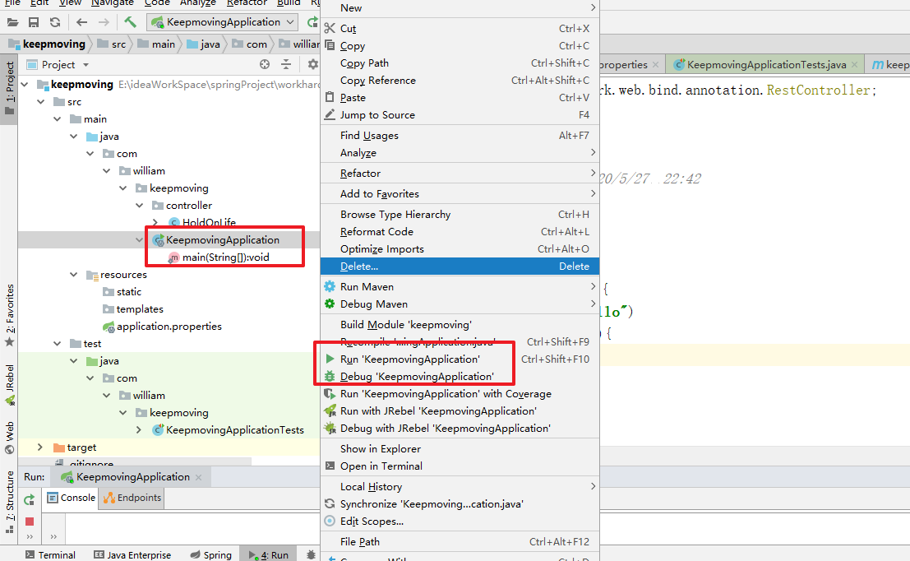Open the Debug Maven submenu

pos(460,304)
